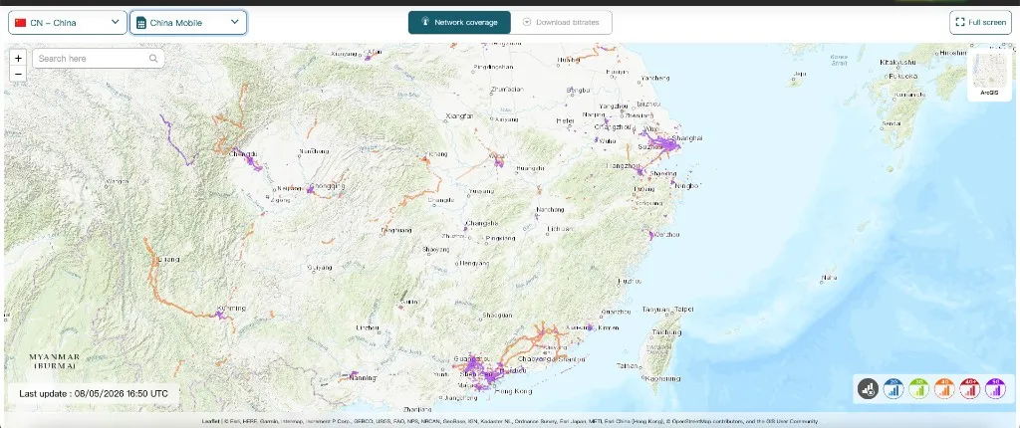The width and height of the screenshot is (1020, 428).
Task: Click the Last update timestamp box
Action: tap(94, 393)
